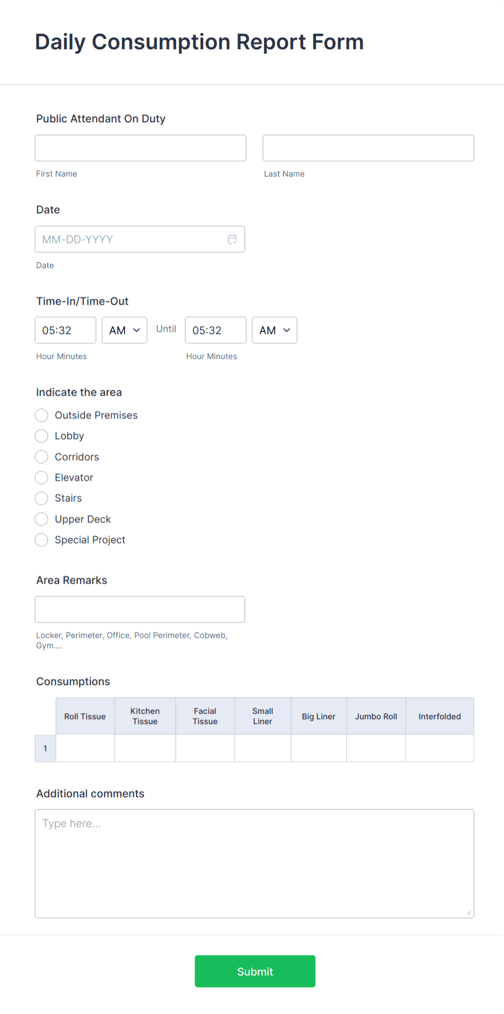Click the First Name input field
Screen dimensions: 504x1014
(140, 147)
